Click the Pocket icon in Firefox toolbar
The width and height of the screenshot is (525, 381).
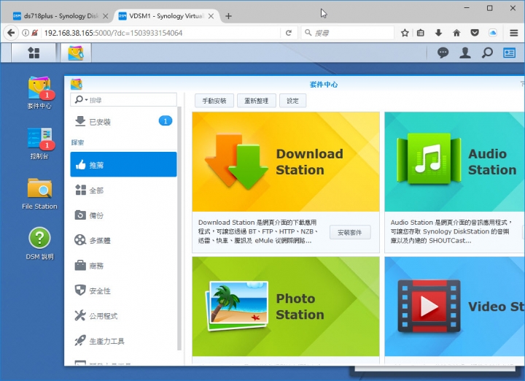pyautogui.click(x=475, y=33)
